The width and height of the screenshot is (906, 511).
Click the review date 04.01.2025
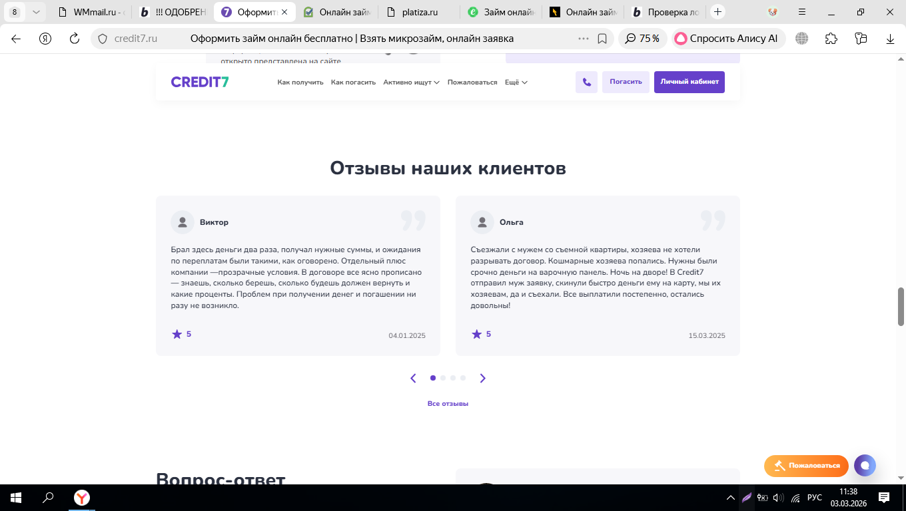407,336
